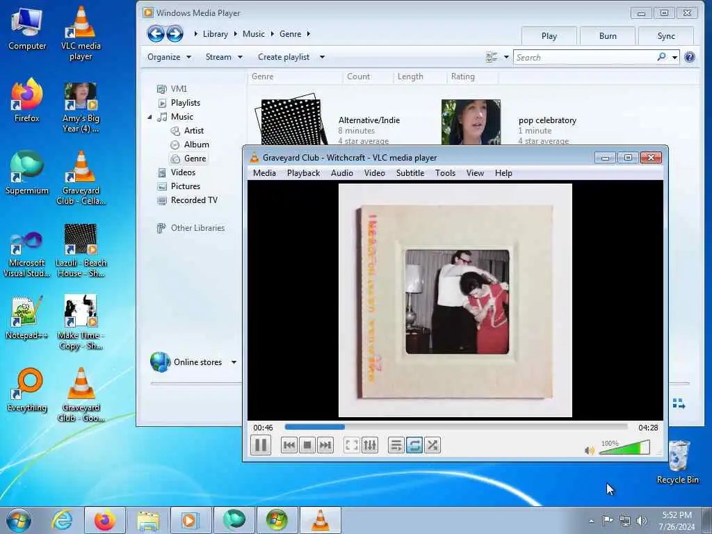Open the VLC Tools menu
712x534 pixels.
pyautogui.click(x=445, y=173)
